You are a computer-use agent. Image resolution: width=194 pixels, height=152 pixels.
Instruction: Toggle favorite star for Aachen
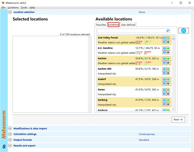click(168, 62)
